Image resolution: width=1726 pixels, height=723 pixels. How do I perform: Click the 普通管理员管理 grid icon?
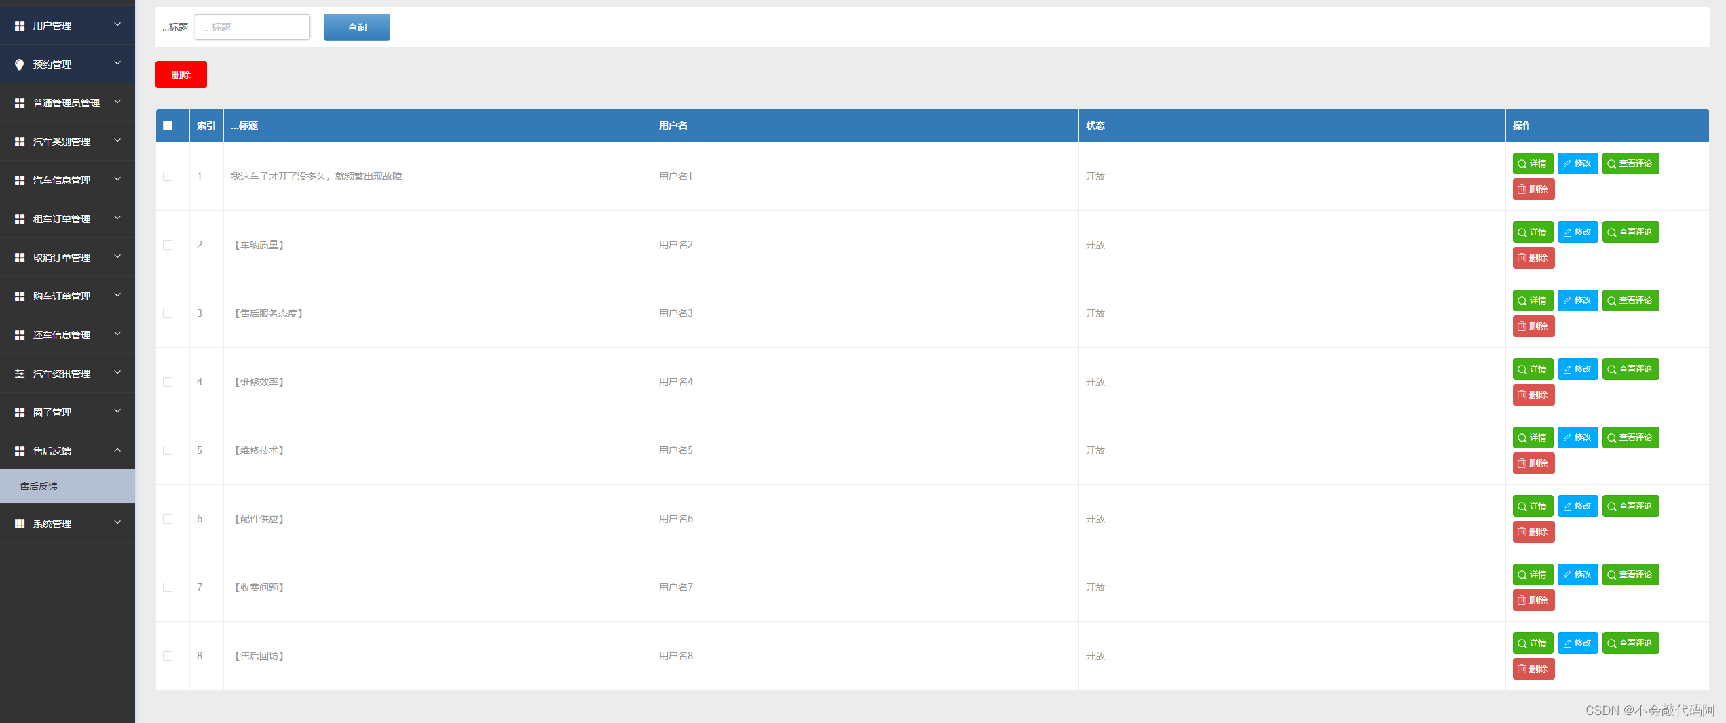click(x=20, y=103)
